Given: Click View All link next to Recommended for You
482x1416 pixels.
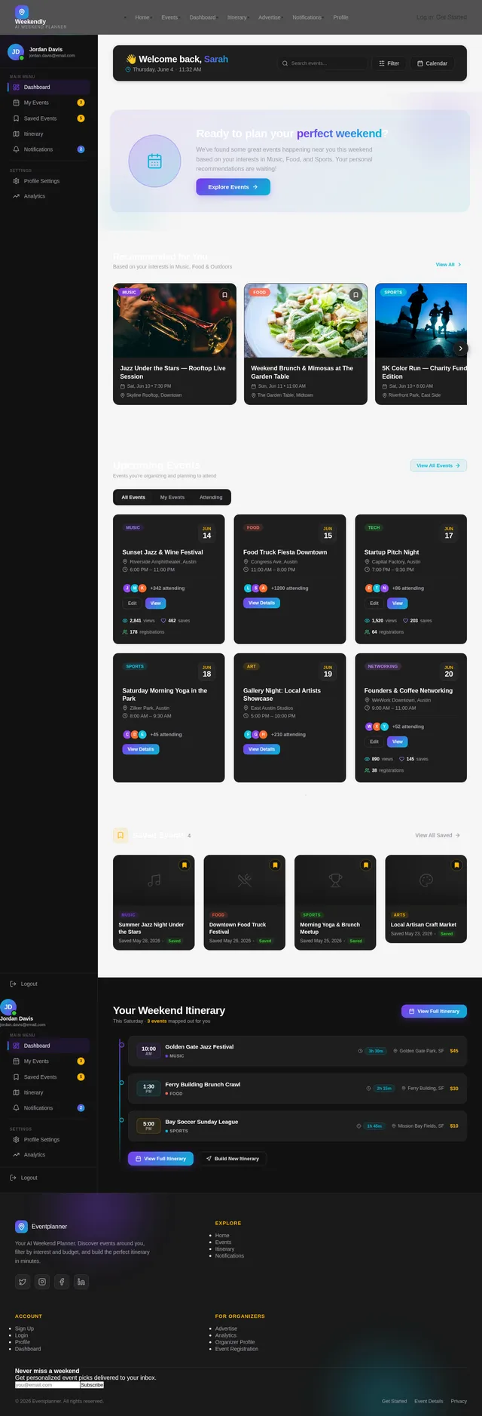Looking at the screenshot, I should [449, 265].
